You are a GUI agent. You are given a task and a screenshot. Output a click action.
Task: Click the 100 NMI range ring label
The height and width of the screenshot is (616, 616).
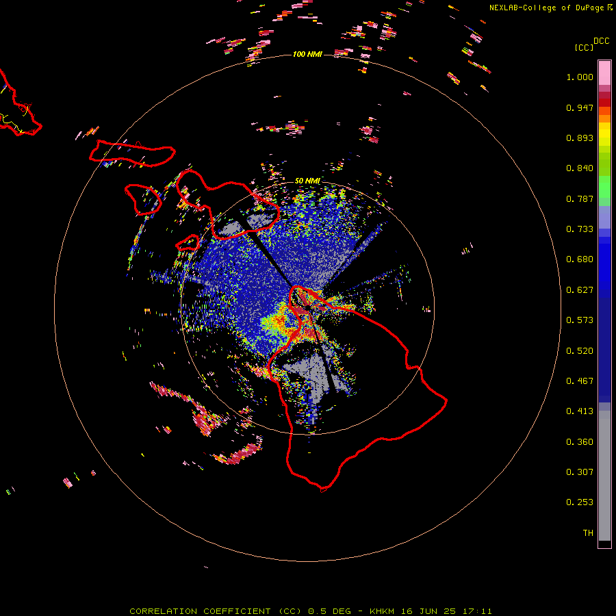click(x=307, y=54)
